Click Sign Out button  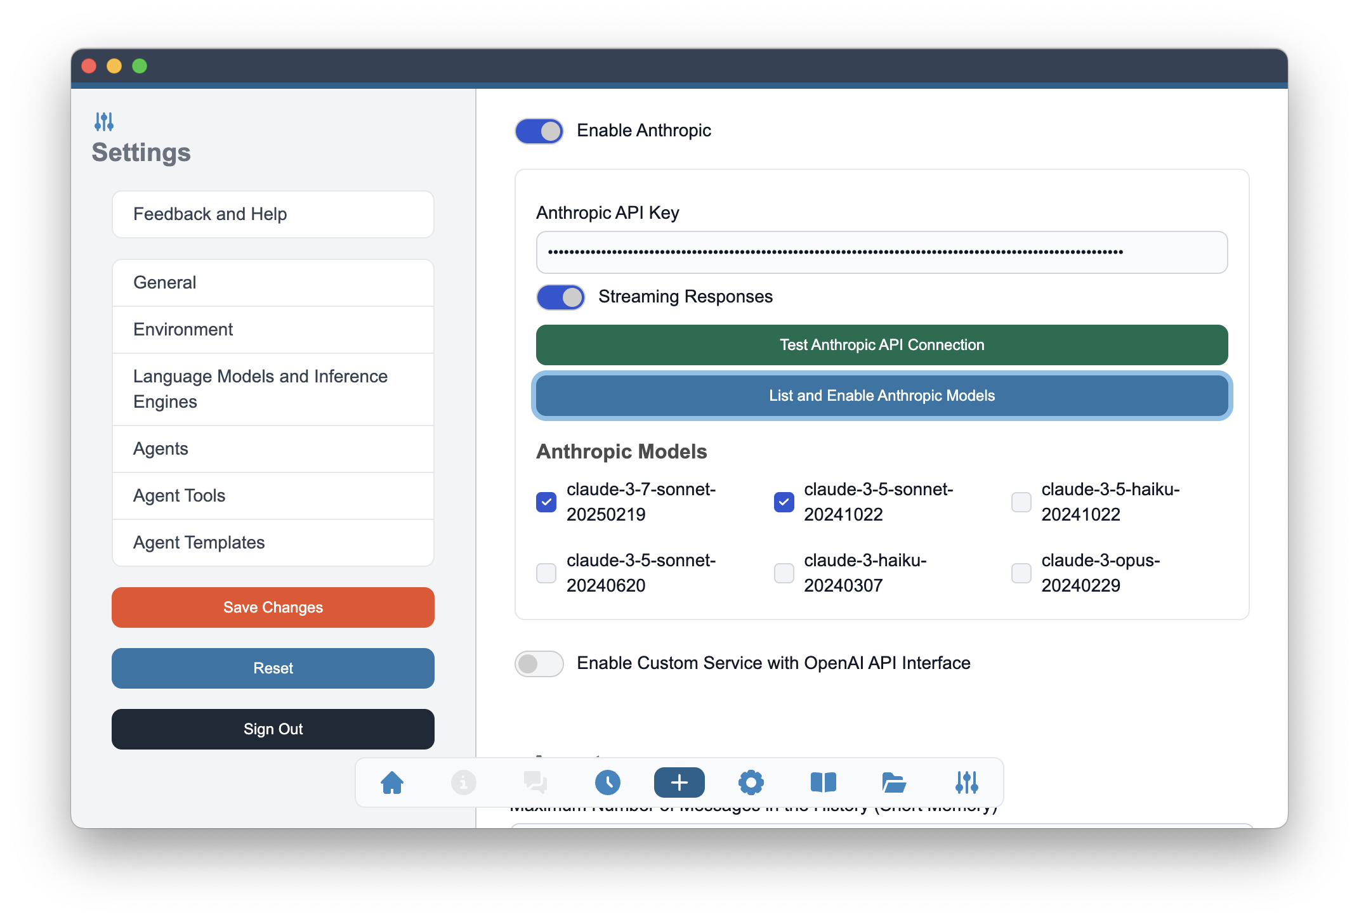pyautogui.click(x=273, y=729)
